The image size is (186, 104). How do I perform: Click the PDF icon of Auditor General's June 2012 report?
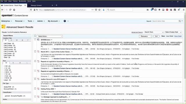(x=38, y=79)
